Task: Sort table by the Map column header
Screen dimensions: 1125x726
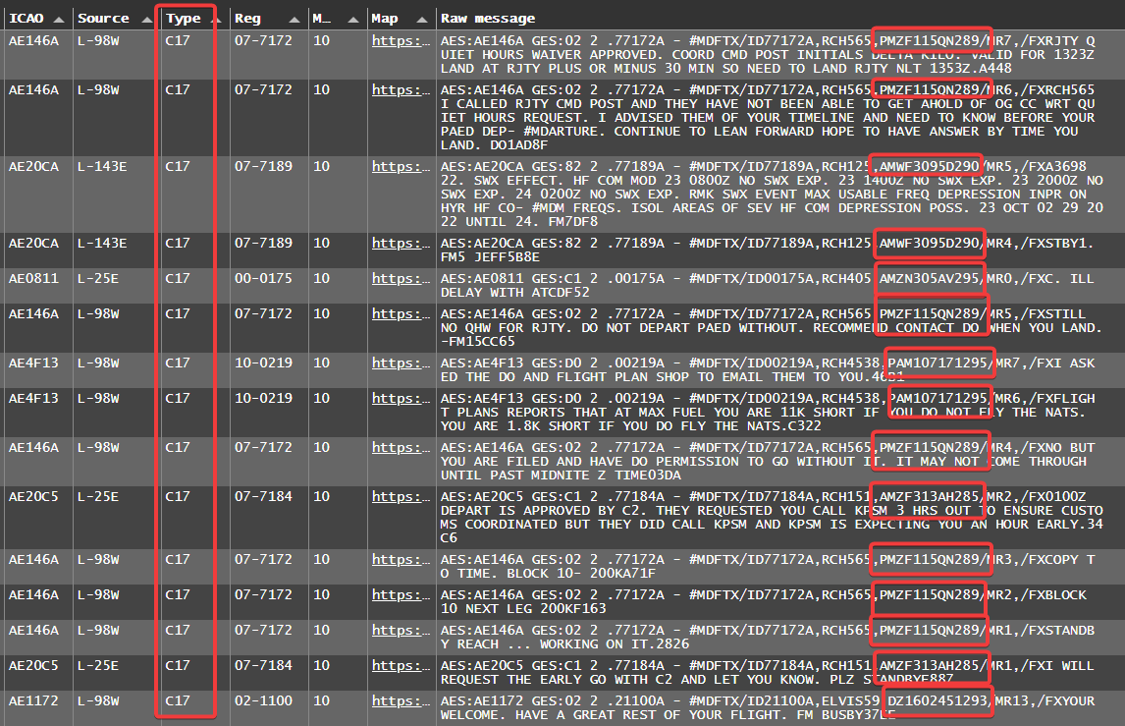Action: pyautogui.click(x=385, y=19)
